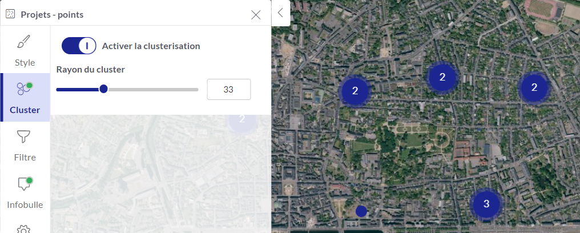Click the Projets - points panel title
Screen dimensions: 580x233
[52, 15]
